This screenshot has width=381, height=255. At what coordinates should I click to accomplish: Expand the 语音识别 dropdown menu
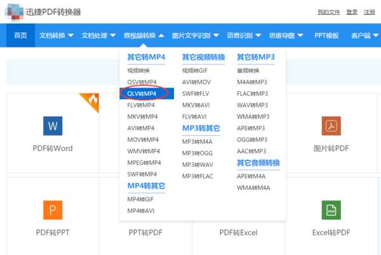click(x=244, y=36)
